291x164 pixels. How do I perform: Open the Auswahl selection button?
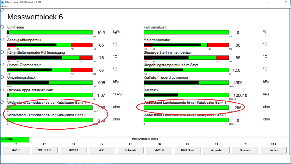click(x=216, y=150)
